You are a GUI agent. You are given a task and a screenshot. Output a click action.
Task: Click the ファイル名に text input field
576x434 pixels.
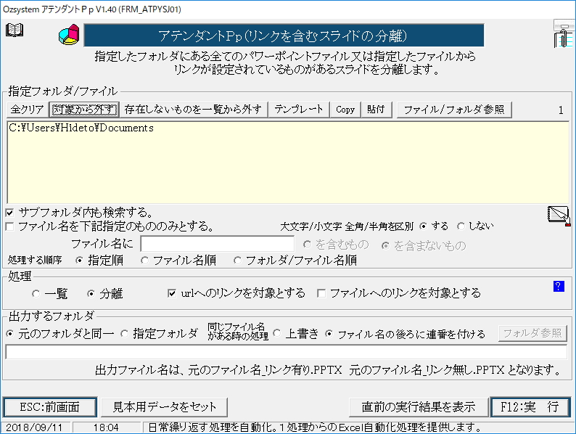click(217, 244)
